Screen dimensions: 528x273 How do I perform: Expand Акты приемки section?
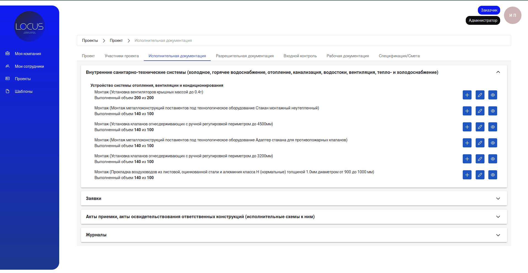498,217
